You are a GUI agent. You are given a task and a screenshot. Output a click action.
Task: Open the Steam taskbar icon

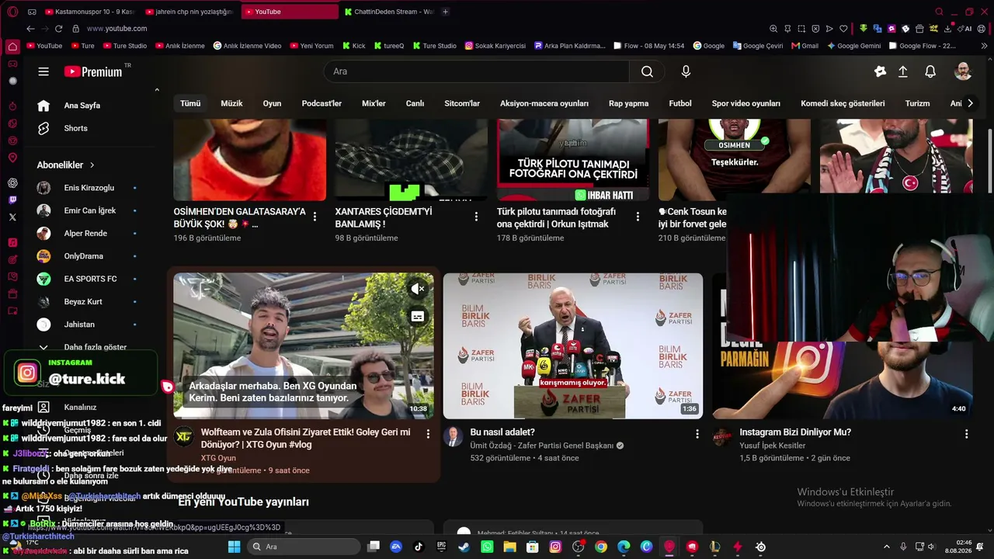tap(464, 547)
